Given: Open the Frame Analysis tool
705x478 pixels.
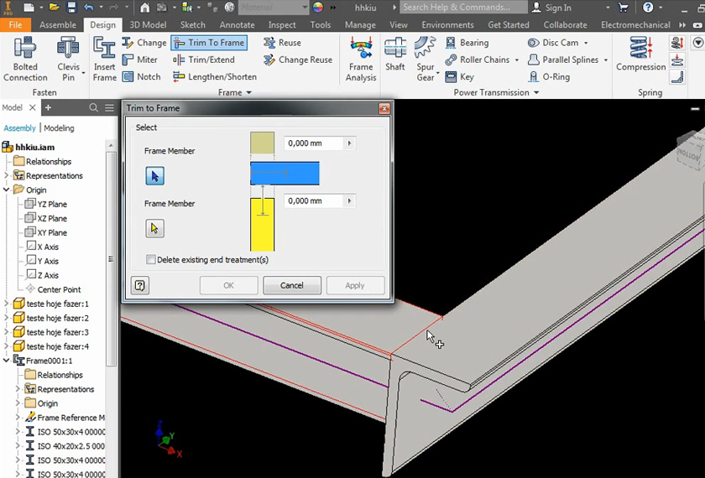Looking at the screenshot, I should tap(361, 49).
